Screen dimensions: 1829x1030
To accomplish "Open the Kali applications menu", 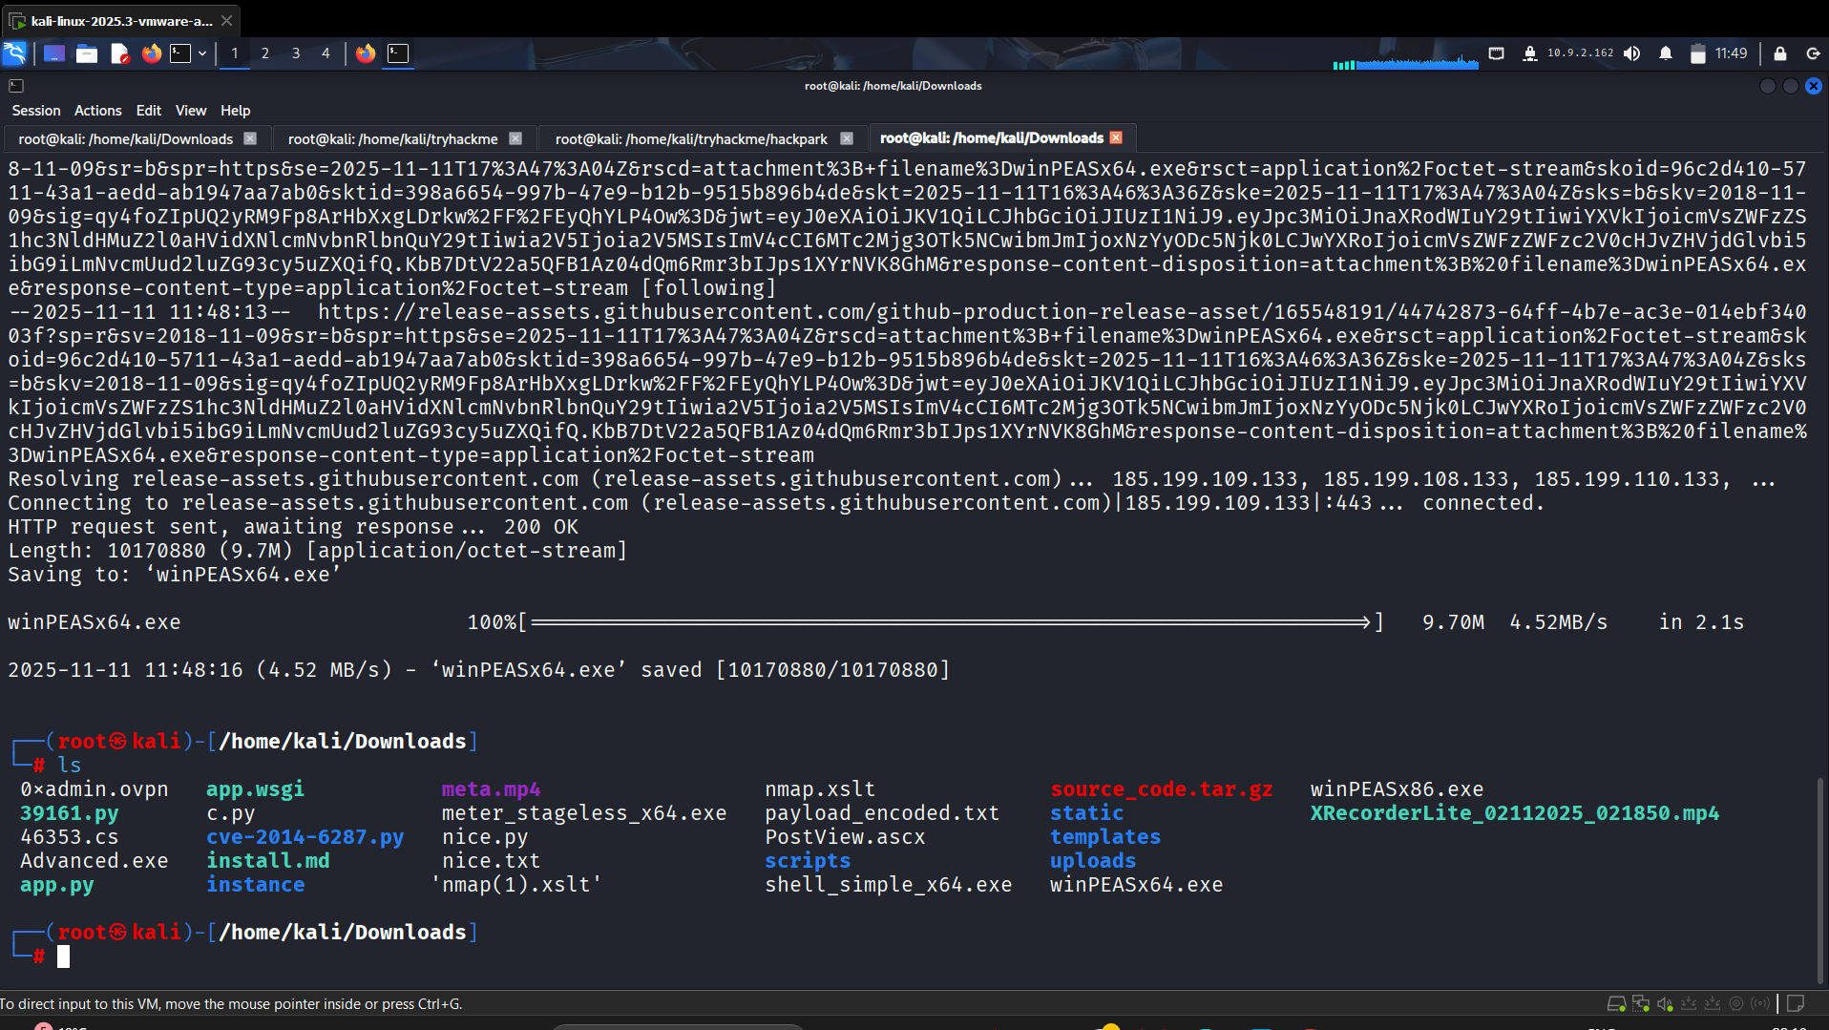I will [x=14, y=53].
